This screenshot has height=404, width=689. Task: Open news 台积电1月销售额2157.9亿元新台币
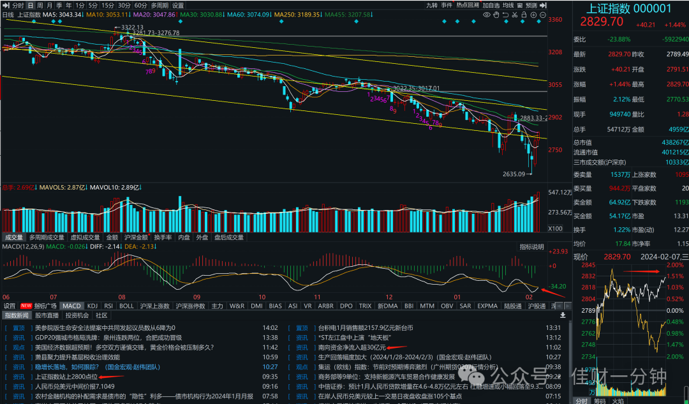coord(366,328)
